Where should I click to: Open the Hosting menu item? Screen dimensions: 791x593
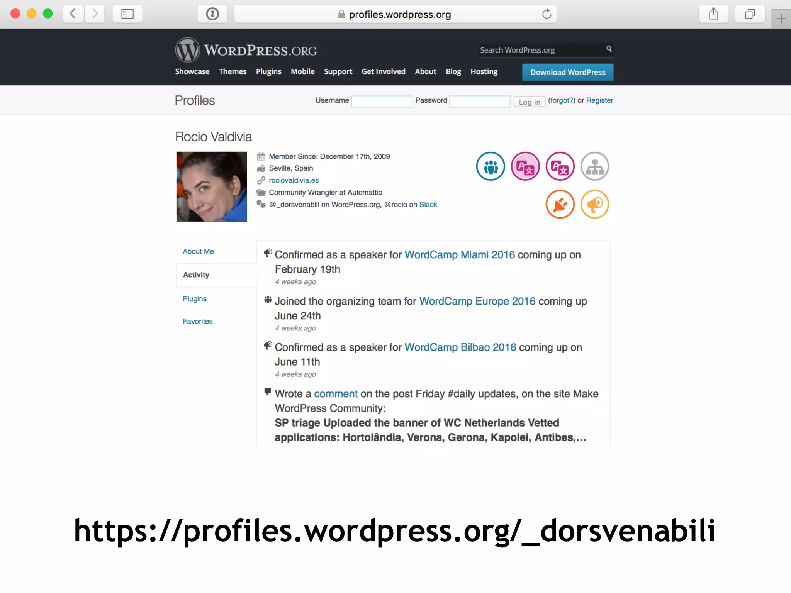pyautogui.click(x=484, y=71)
